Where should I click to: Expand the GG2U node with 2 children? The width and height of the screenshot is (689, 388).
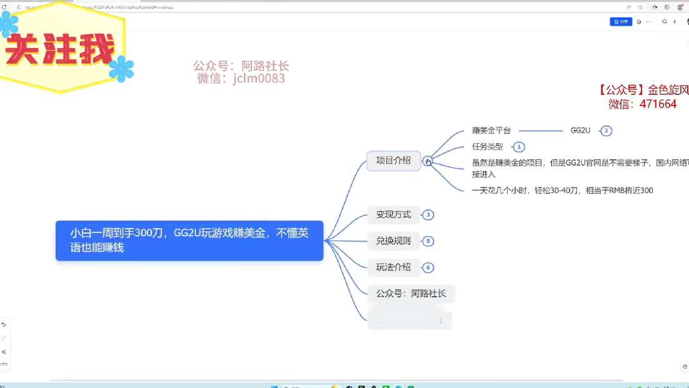coord(606,131)
